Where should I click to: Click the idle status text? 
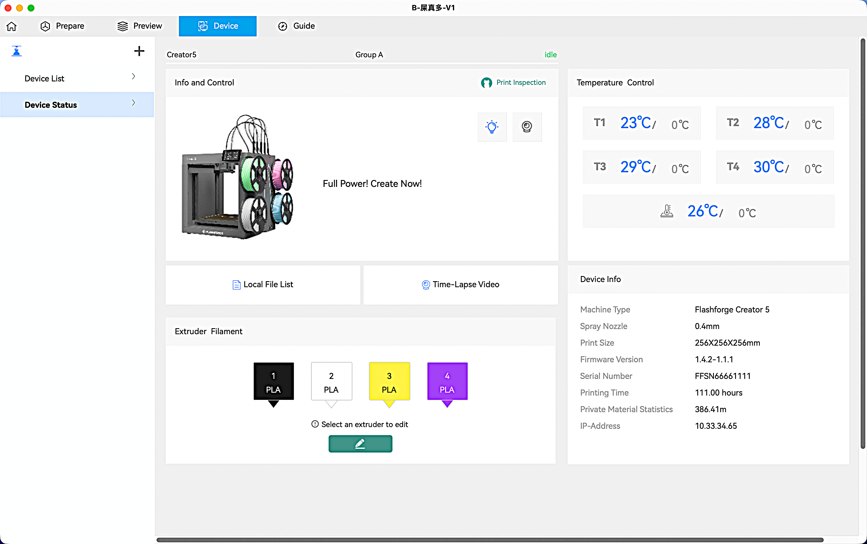[x=551, y=55]
